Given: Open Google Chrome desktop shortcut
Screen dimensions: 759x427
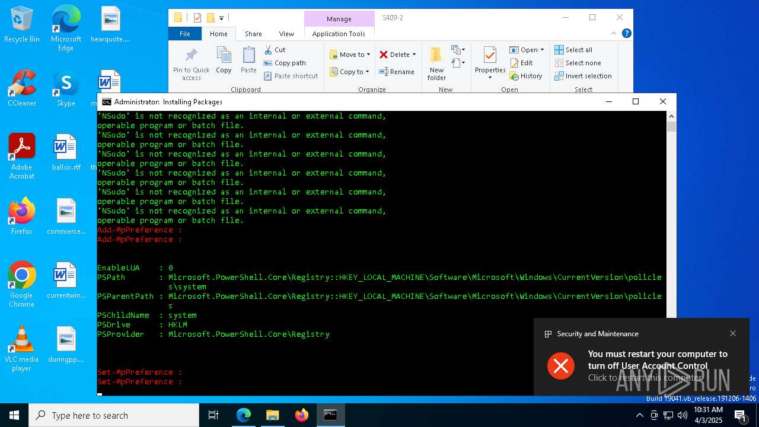Looking at the screenshot, I should (x=22, y=285).
